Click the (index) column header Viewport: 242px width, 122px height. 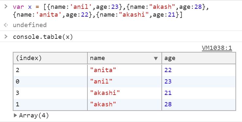[50, 58]
